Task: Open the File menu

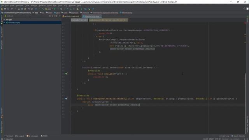Action: (x=2, y=5)
